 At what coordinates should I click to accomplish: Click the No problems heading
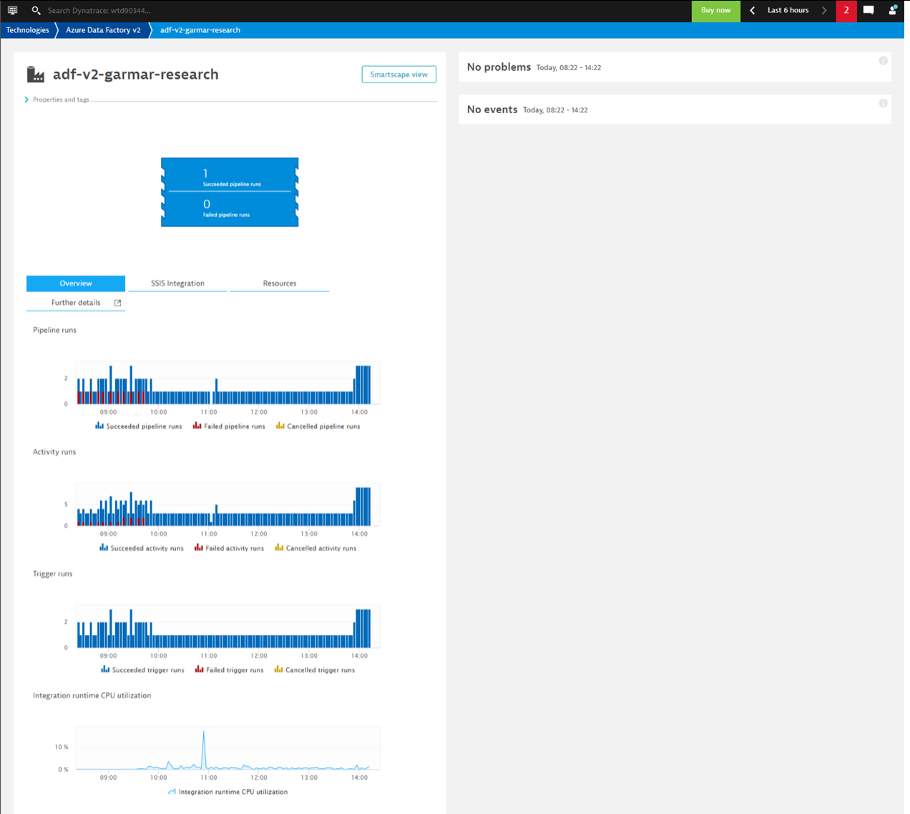point(499,67)
